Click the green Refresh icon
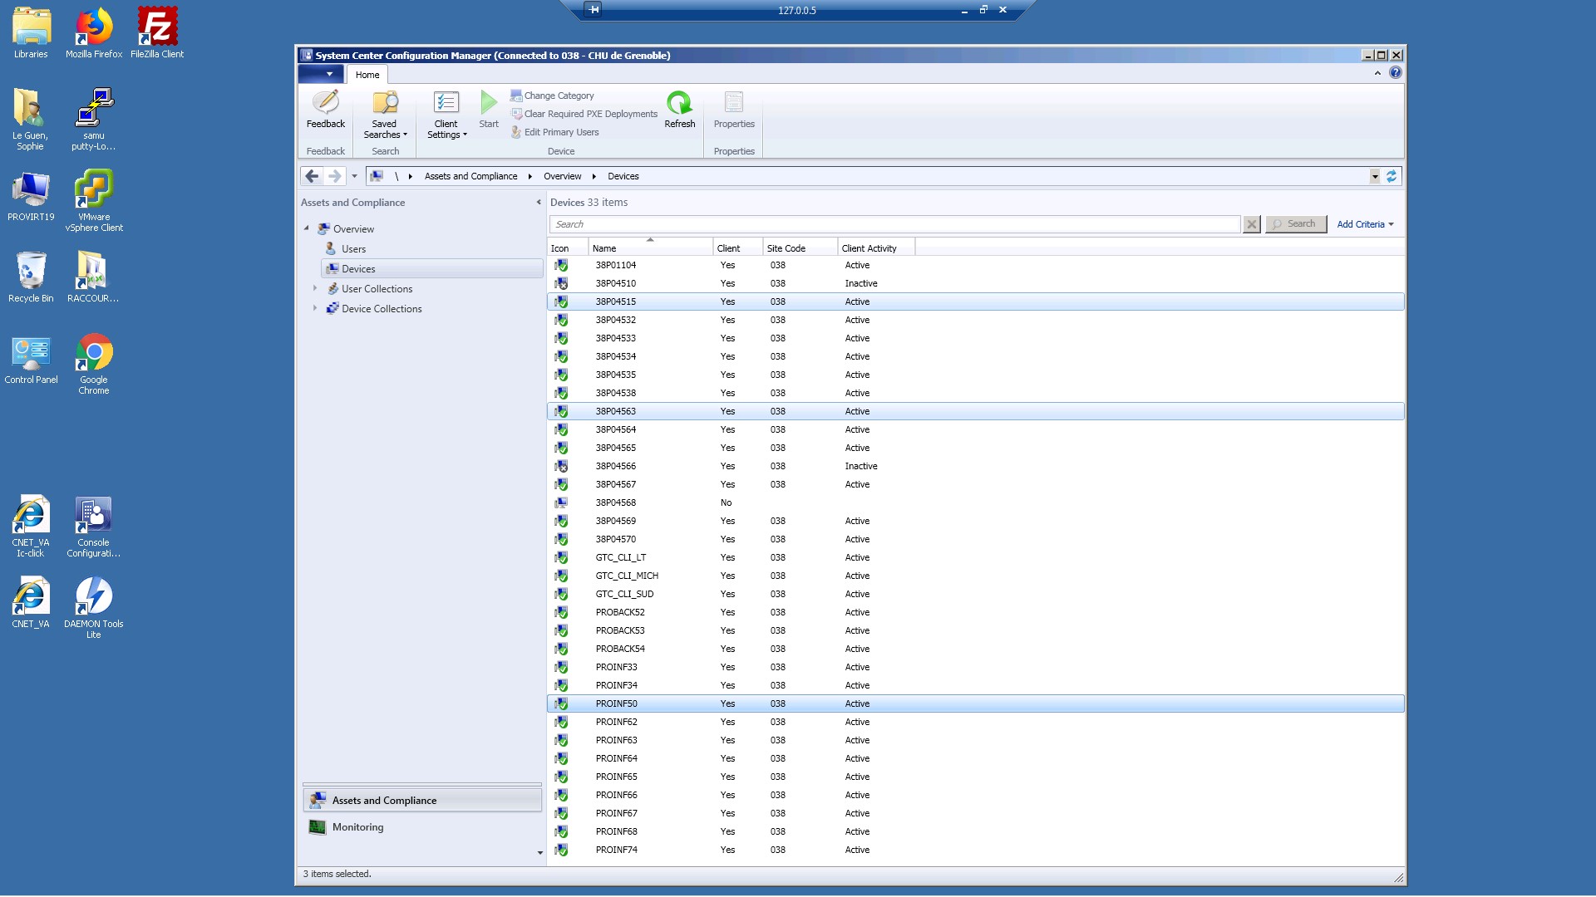Viewport: 1596px width, 897px height. (679, 104)
